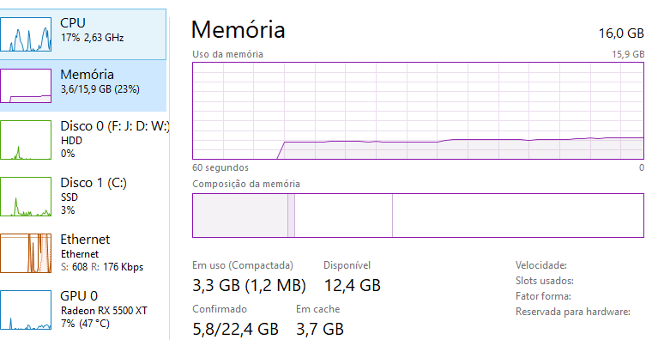Open the Disco 1 (C:) SSD graph thumbnail
652x340 pixels.
(26, 197)
